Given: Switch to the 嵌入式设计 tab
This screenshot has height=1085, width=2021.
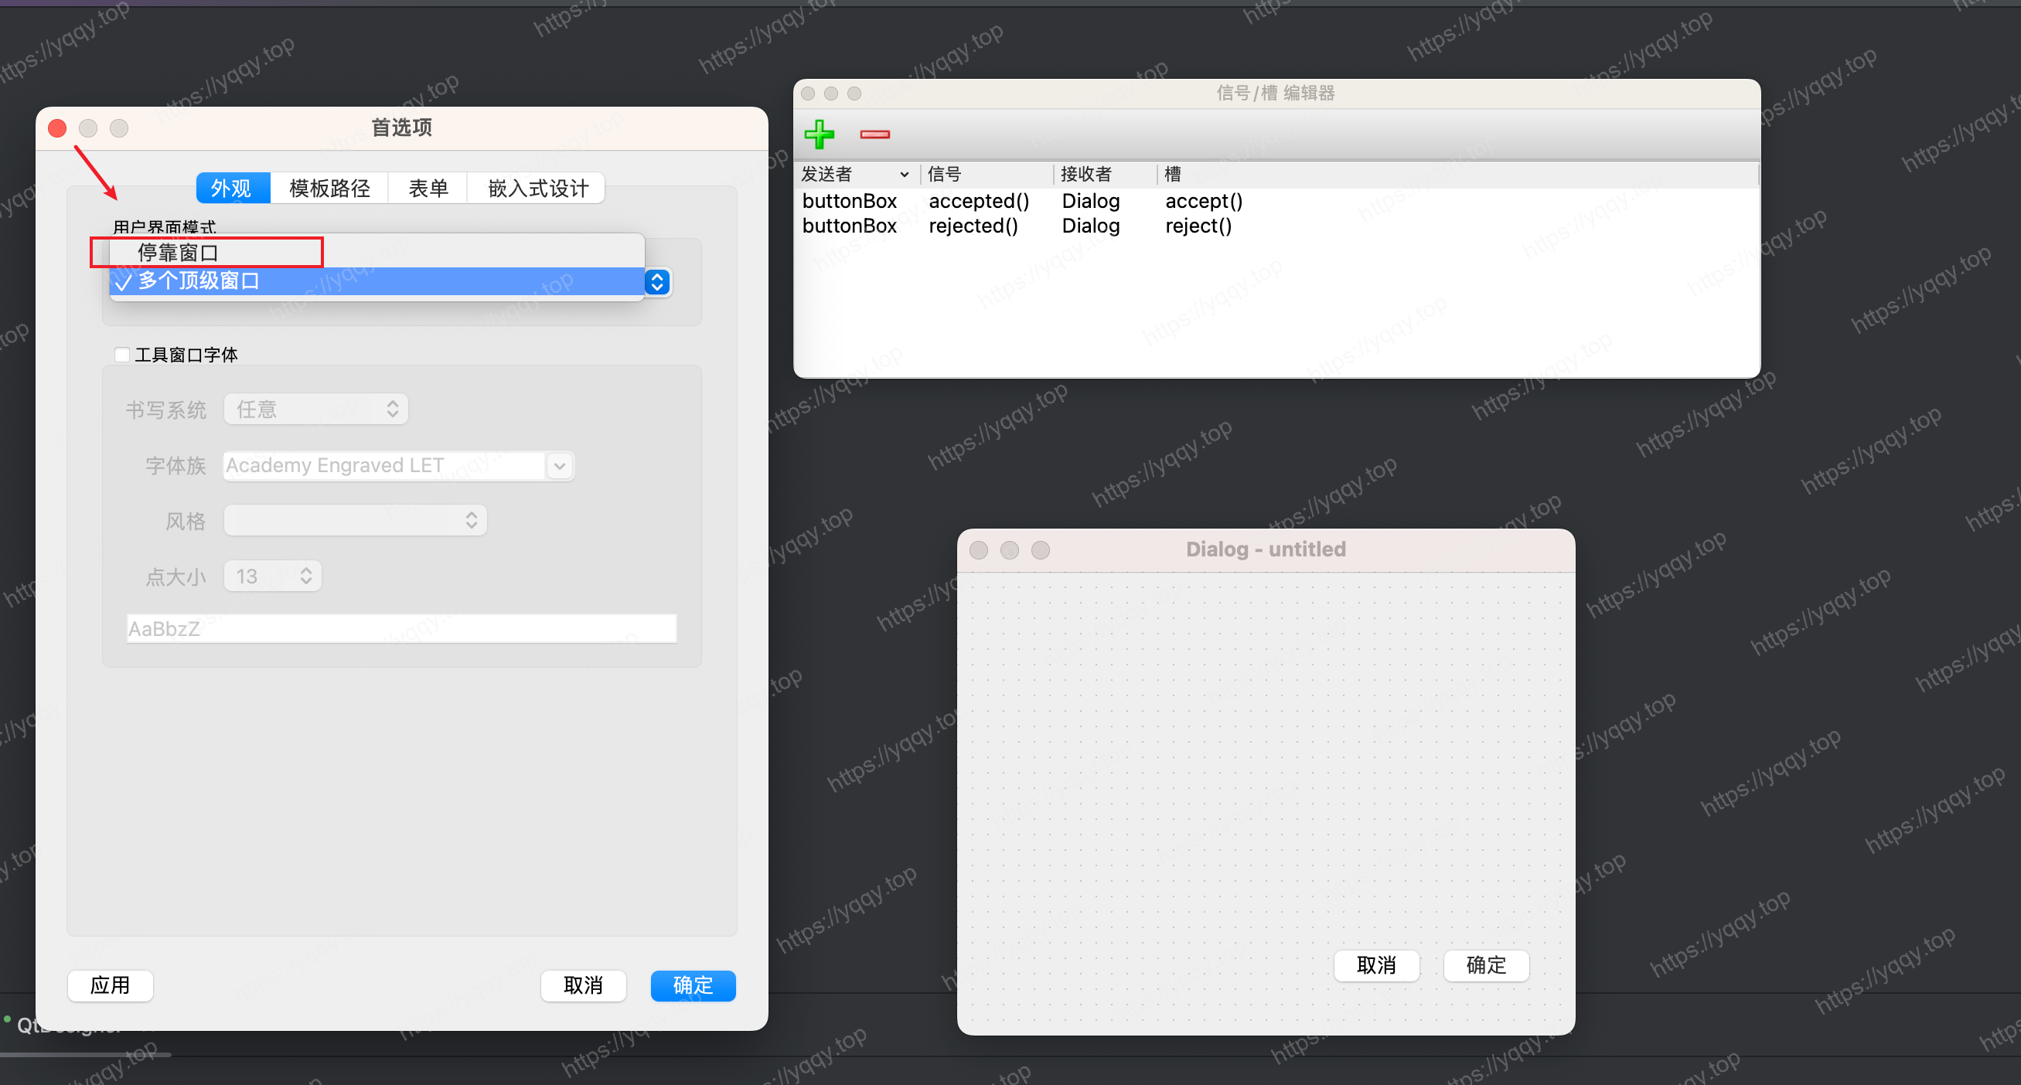Looking at the screenshot, I should (537, 188).
